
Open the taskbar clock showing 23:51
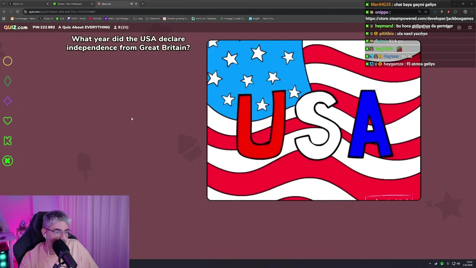467,264
